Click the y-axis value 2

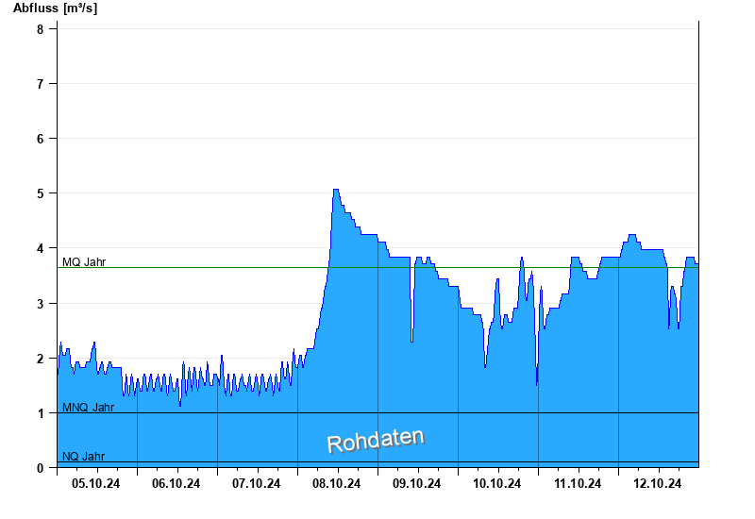coord(40,359)
